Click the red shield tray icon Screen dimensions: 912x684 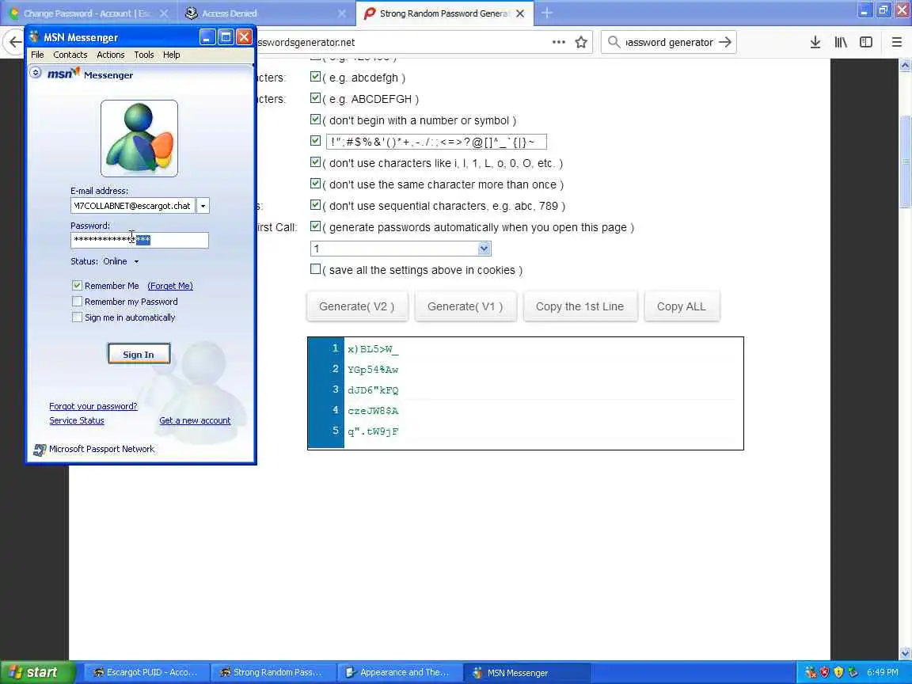(x=825, y=672)
